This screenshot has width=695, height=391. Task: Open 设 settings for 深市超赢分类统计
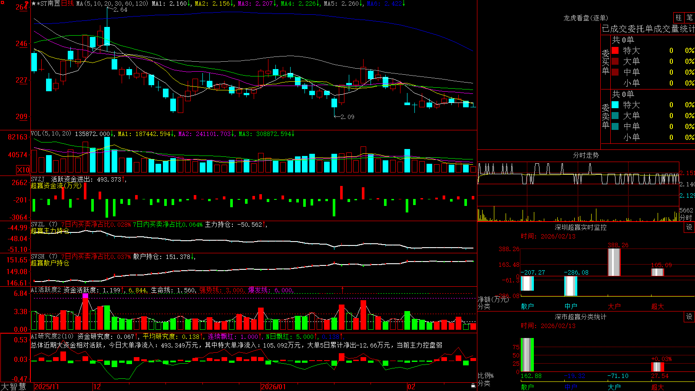pos(689,317)
